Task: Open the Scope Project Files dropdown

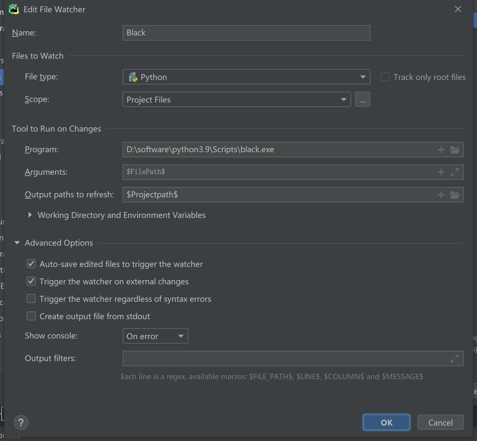Action: pyautogui.click(x=237, y=100)
